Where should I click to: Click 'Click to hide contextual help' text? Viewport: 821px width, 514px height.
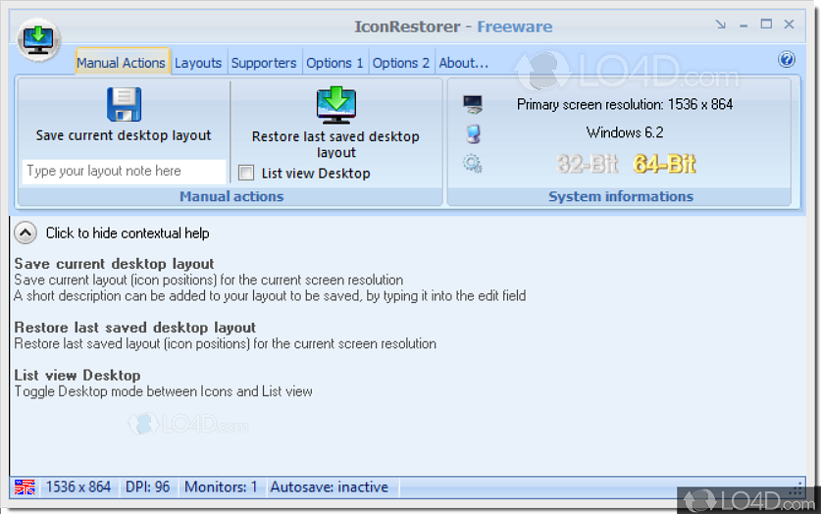coord(128,232)
